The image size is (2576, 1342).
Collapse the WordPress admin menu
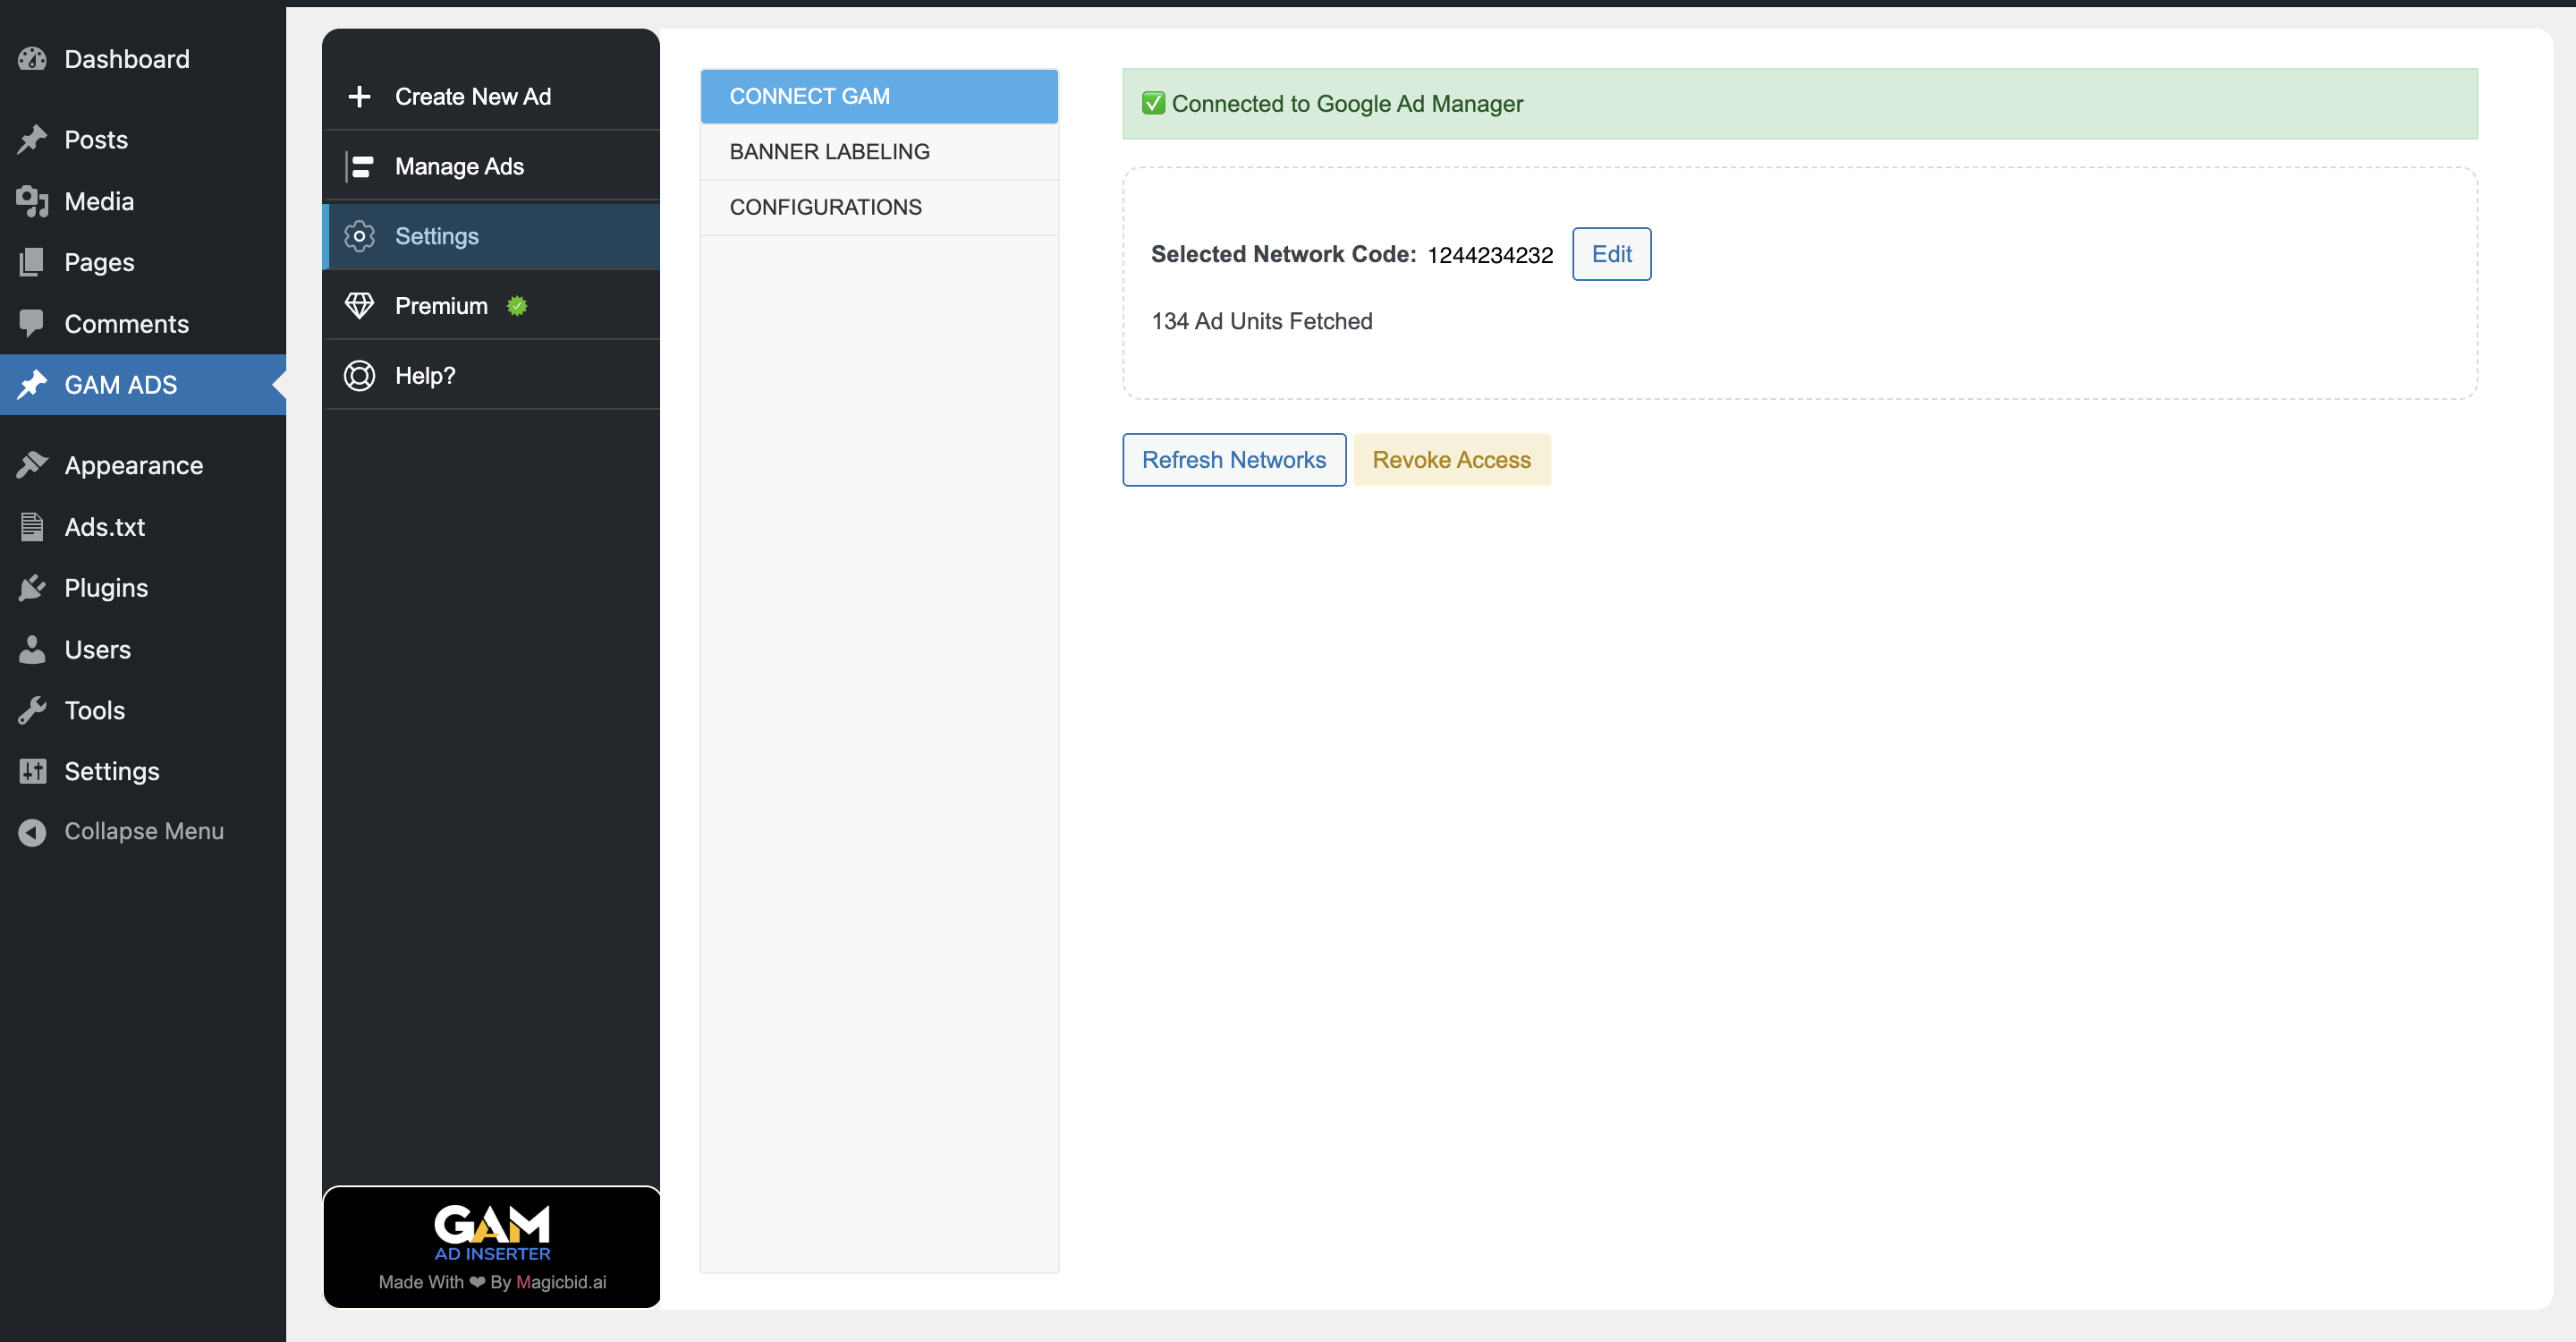tap(143, 831)
